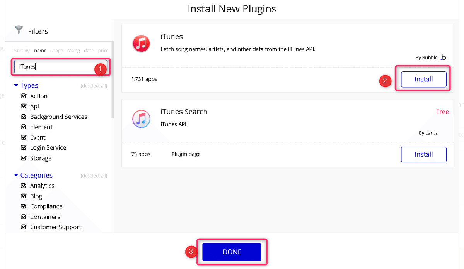This screenshot has height=269, width=464.
Task: Click the iTunes plugin title
Action: (x=172, y=37)
